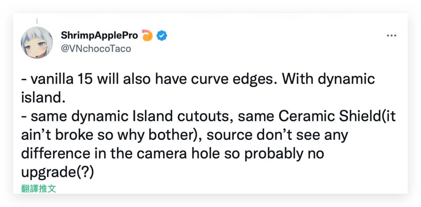421x207 pixels.
Task: Click the thread connector line above avatar
Action: 37,21
